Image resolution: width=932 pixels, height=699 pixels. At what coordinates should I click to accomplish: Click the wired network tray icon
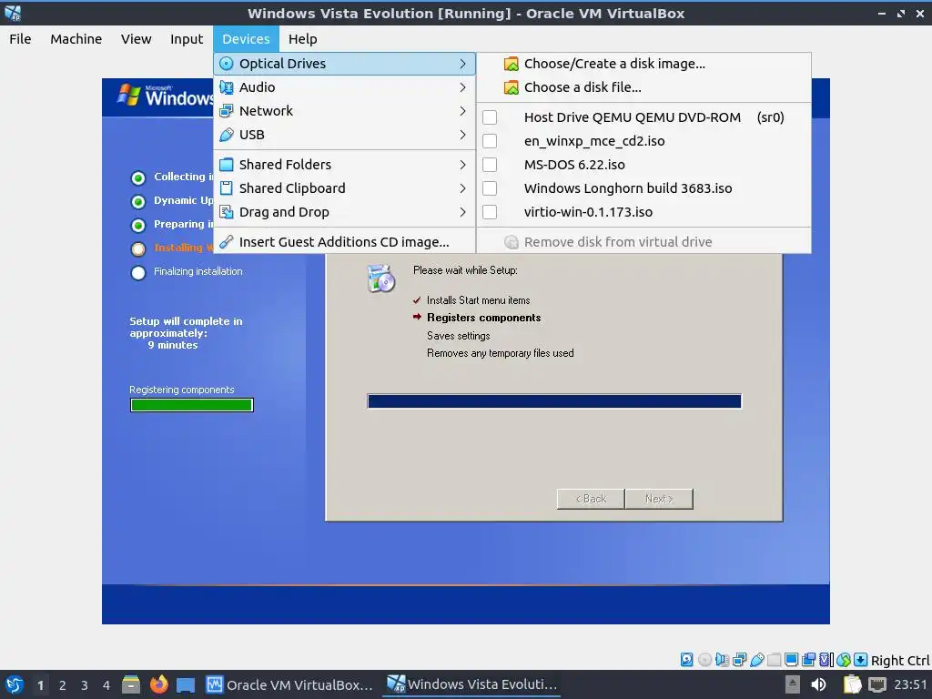pyautogui.click(x=876, y=684)
